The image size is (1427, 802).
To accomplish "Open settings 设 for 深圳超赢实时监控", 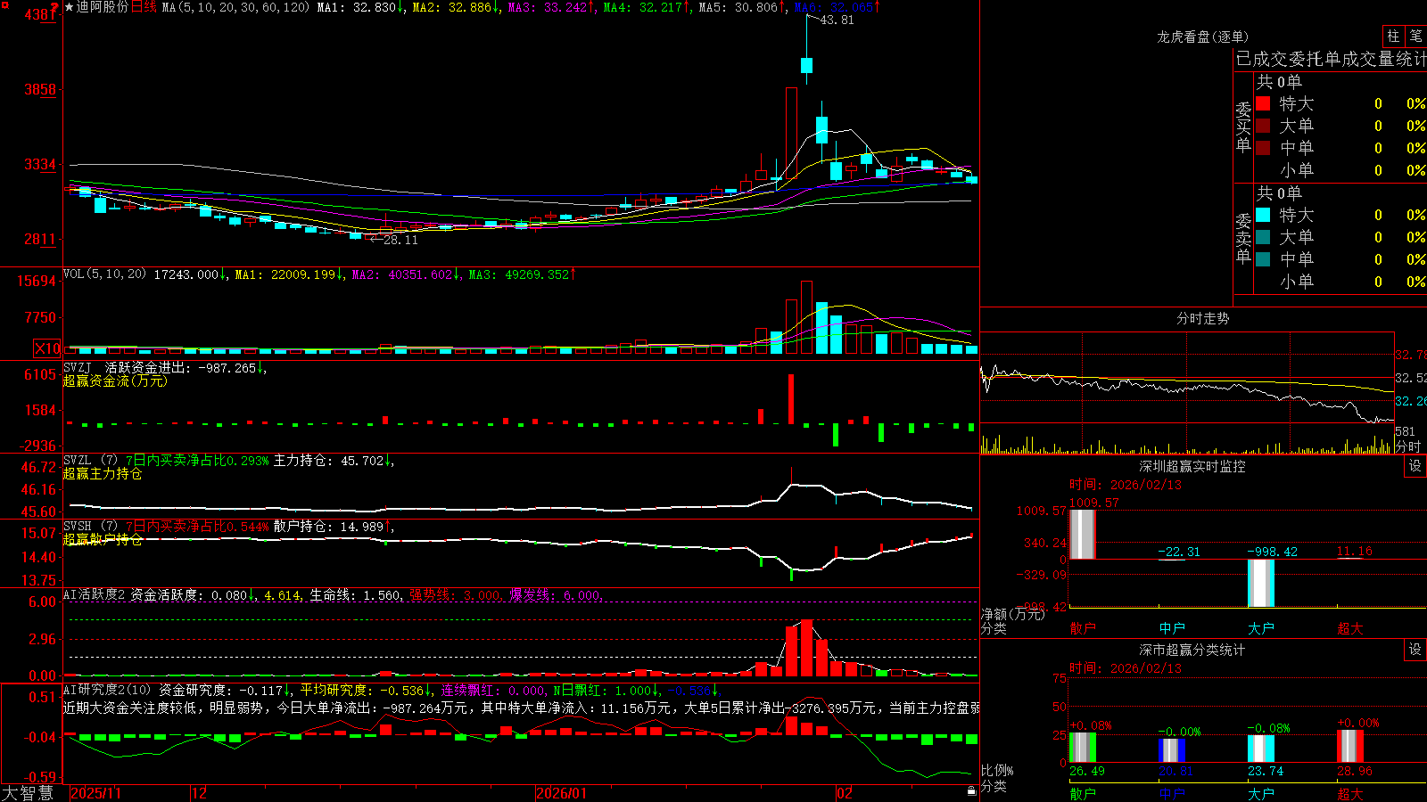I will 1415,466.
